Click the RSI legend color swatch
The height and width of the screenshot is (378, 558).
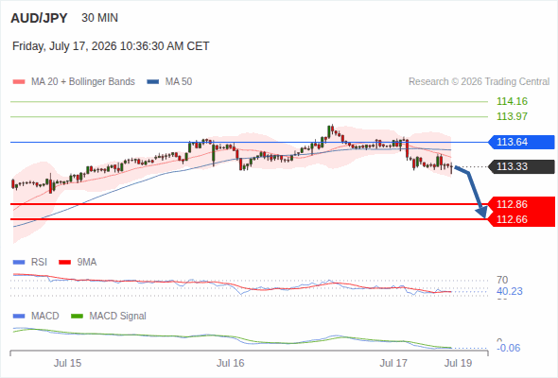(19, 263)
